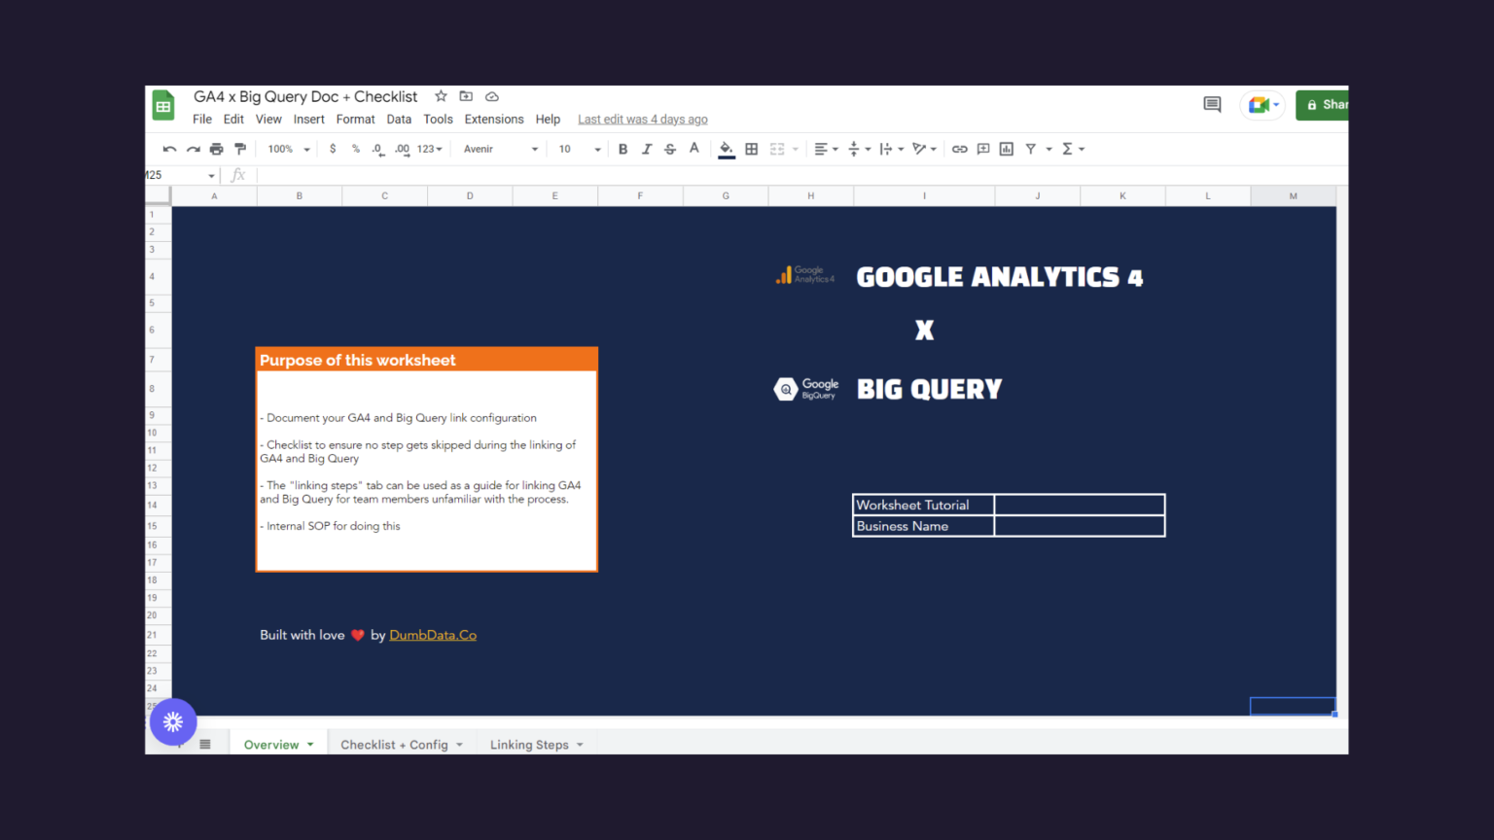
Task: Click the DumbData.Co link
Action: 432,634
